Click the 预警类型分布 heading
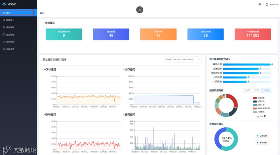Screen dimensions: 280x155 pyautogui.click(x=216, y=90)
